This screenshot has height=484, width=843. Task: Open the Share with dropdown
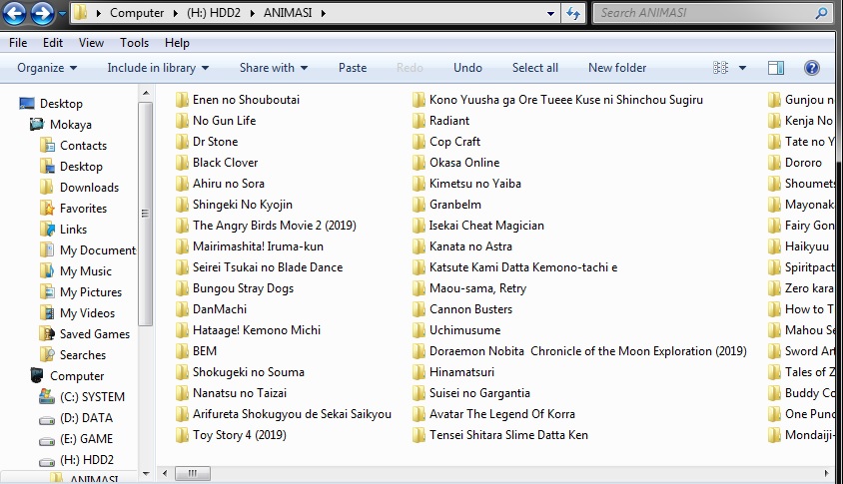point(273,68)
